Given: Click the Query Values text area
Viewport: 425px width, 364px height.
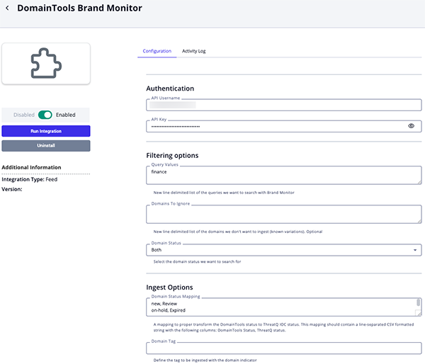Looking at the screenshot, I should pyautogui.click(x=284, y=175).
